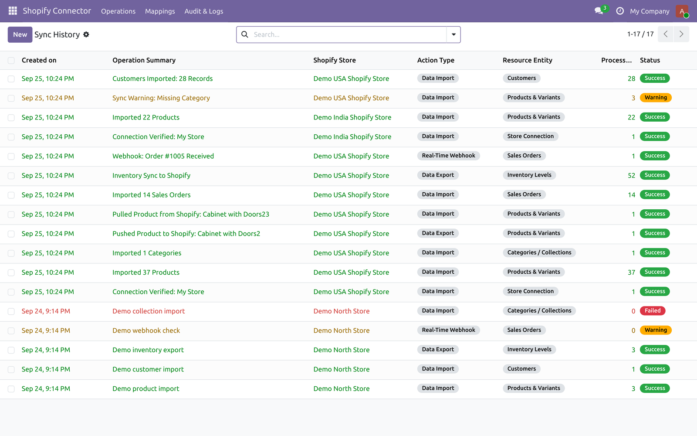This screenshot has height=436, width=697.
Task: Open the Operations menu
Action: [118, 11]
